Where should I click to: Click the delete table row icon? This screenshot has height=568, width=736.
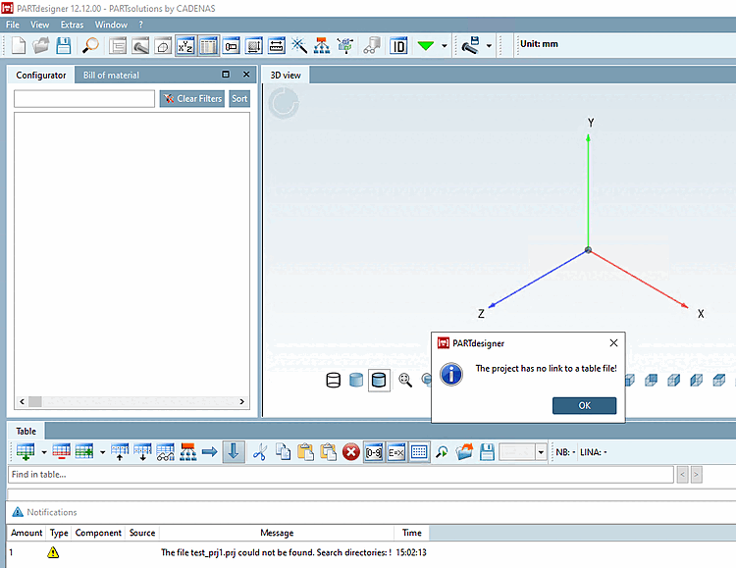tap(62, 452)
